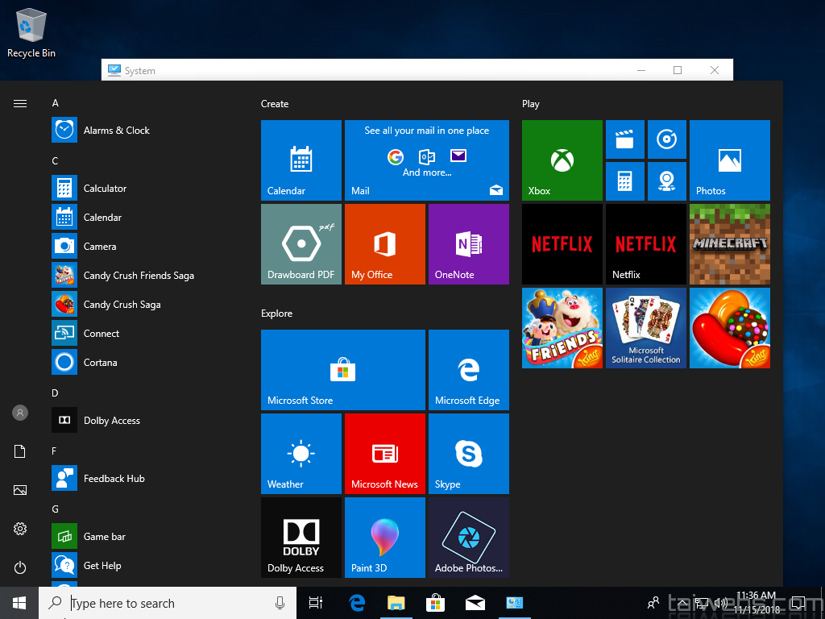This screenshot has height=619, width=825.
Task: Open the Xbox tile
Action: [562, 160]
